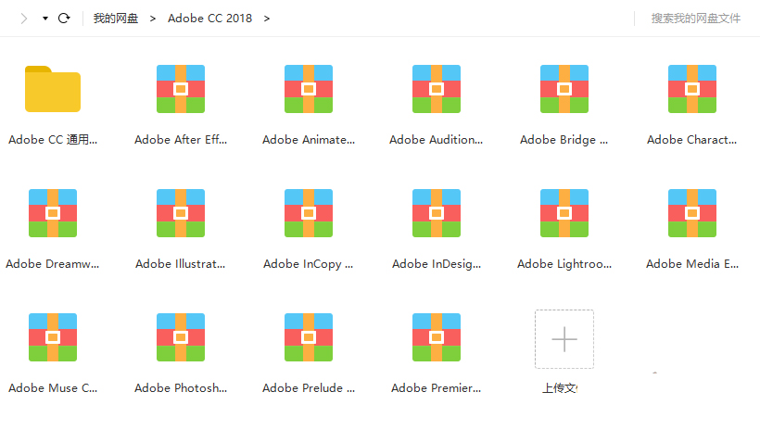This screenshot has width=760, height=430.
Task: Expand the arrow after 我的网盘 breadcrumb
Action: coord(153,19)
